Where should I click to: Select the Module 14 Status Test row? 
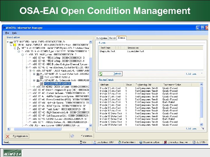click(149, 125)
